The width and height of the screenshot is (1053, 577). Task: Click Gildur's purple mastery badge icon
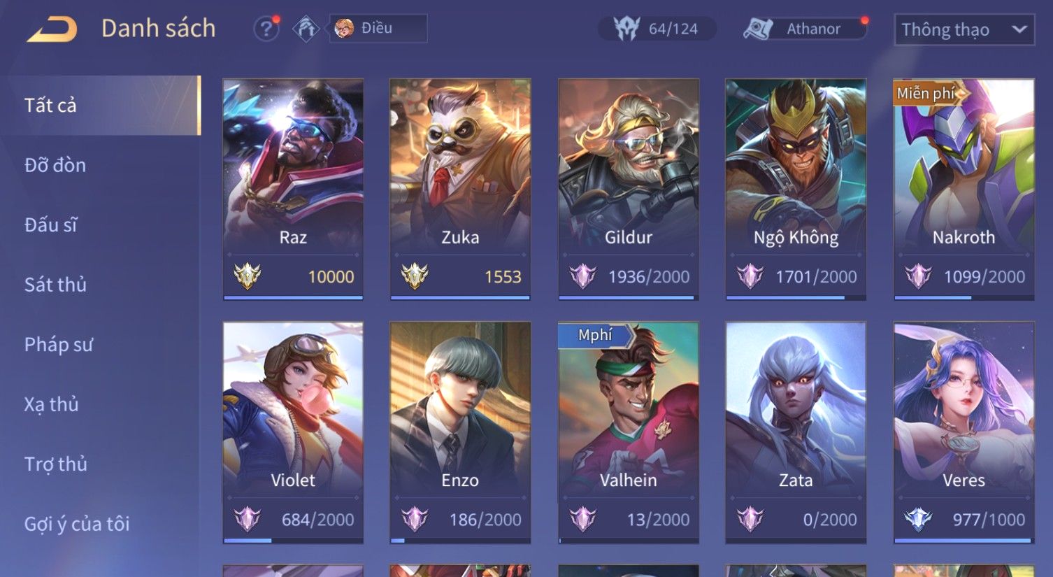tap(582, 276)
